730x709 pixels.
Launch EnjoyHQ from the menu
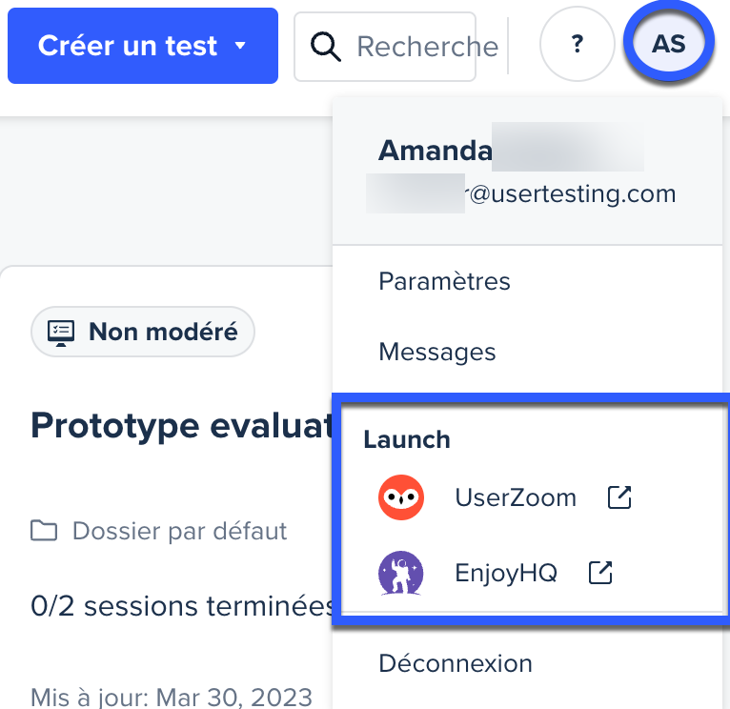[x=506, y=573]
